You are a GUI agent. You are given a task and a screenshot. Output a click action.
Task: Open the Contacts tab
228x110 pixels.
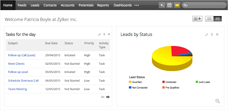(x=50, y=5)
